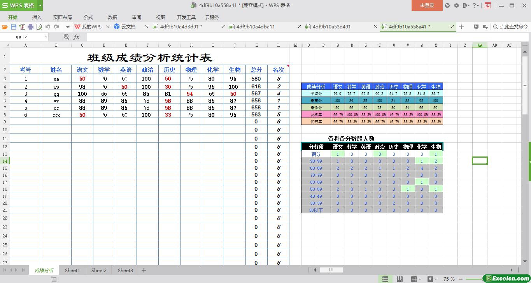This screenshot has width=531, height=283.
Task: Click the Name Box showing AA14
Action: click(22, 37)
